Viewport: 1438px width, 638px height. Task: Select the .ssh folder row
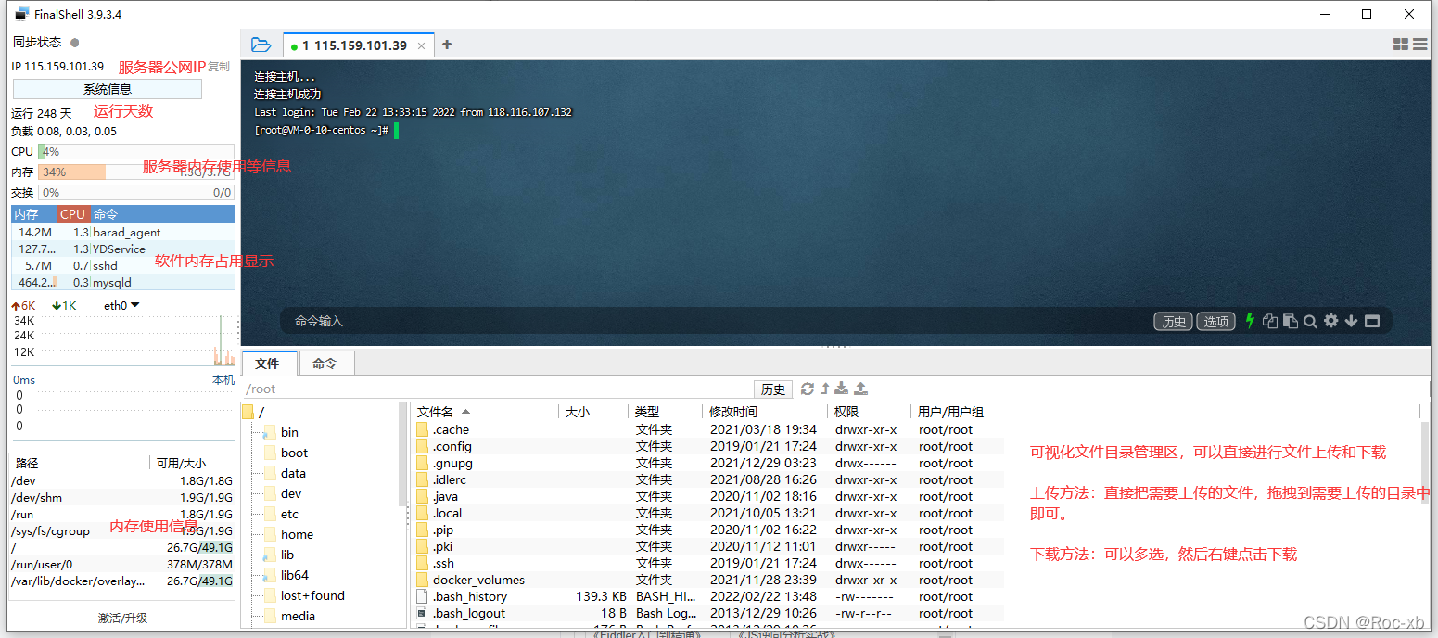[x=708, y=564]
